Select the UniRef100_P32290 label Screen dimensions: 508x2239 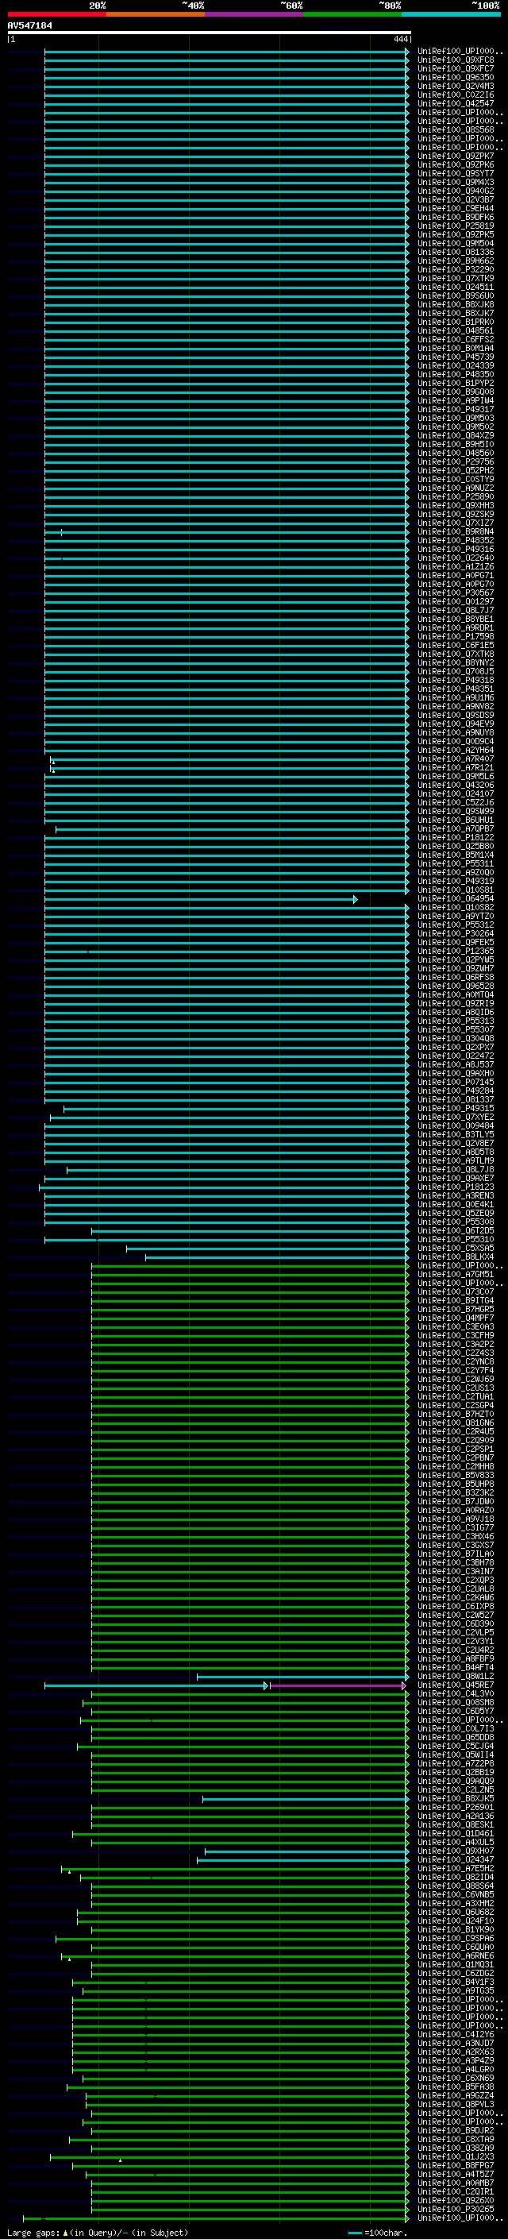(x=455, y=269)
